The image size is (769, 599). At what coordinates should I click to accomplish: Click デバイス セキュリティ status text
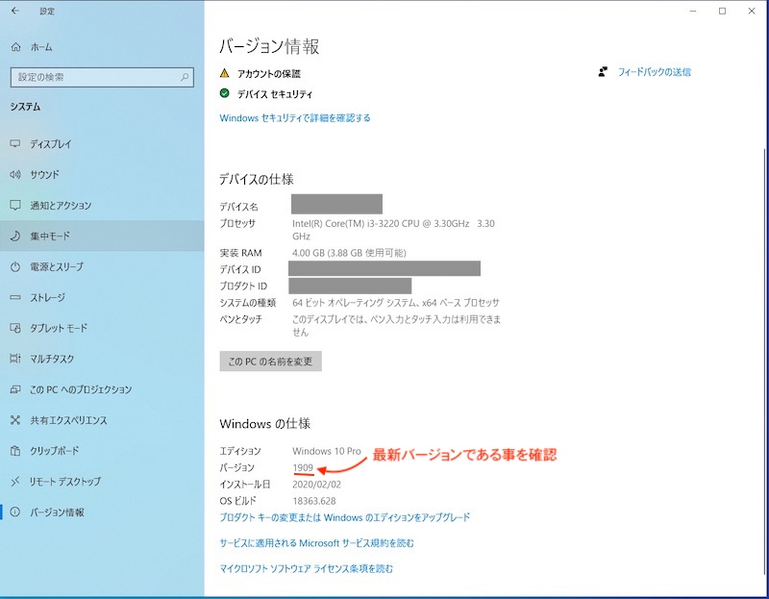(x=275, y=94)
